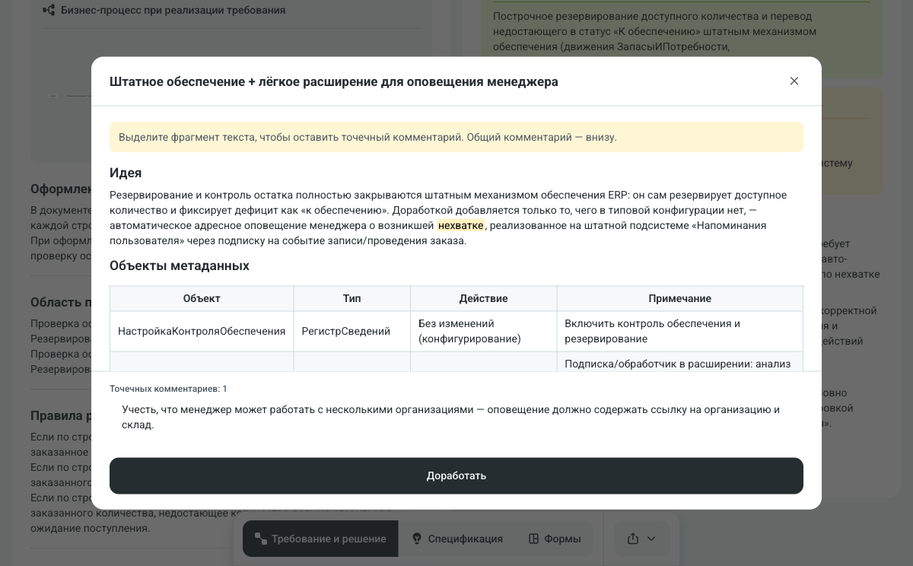Click the НастройкаКонтроляОбеспечения cell

click(x=202, y=331)
